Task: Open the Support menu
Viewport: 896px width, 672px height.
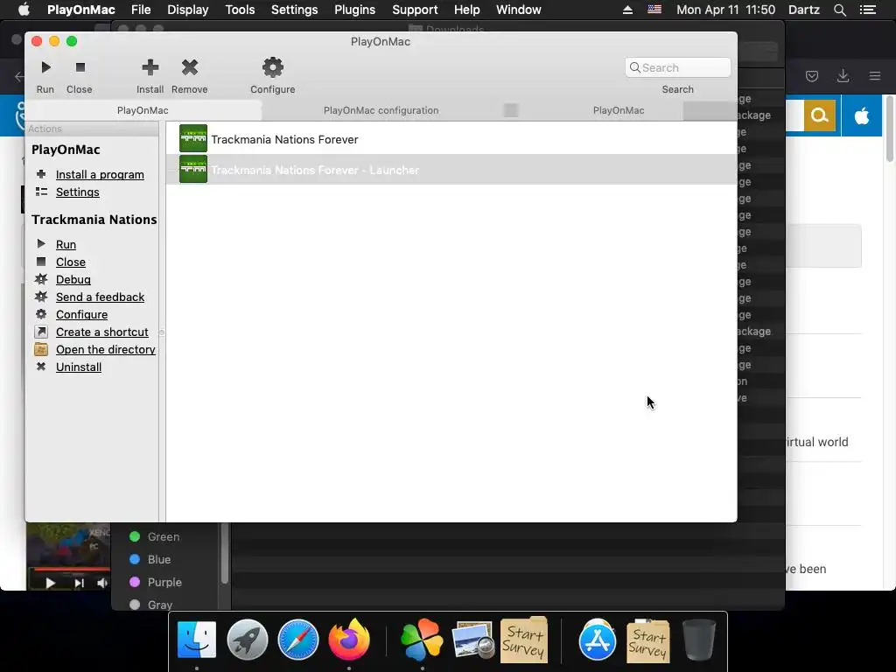Action: tap(415, 10)
